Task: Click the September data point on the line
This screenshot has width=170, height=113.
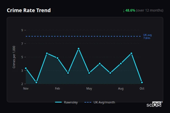Action: point(131,53)
